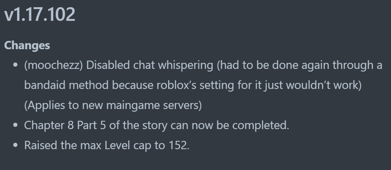
Task: Click the word "maingame"
Action: point(133,105)
